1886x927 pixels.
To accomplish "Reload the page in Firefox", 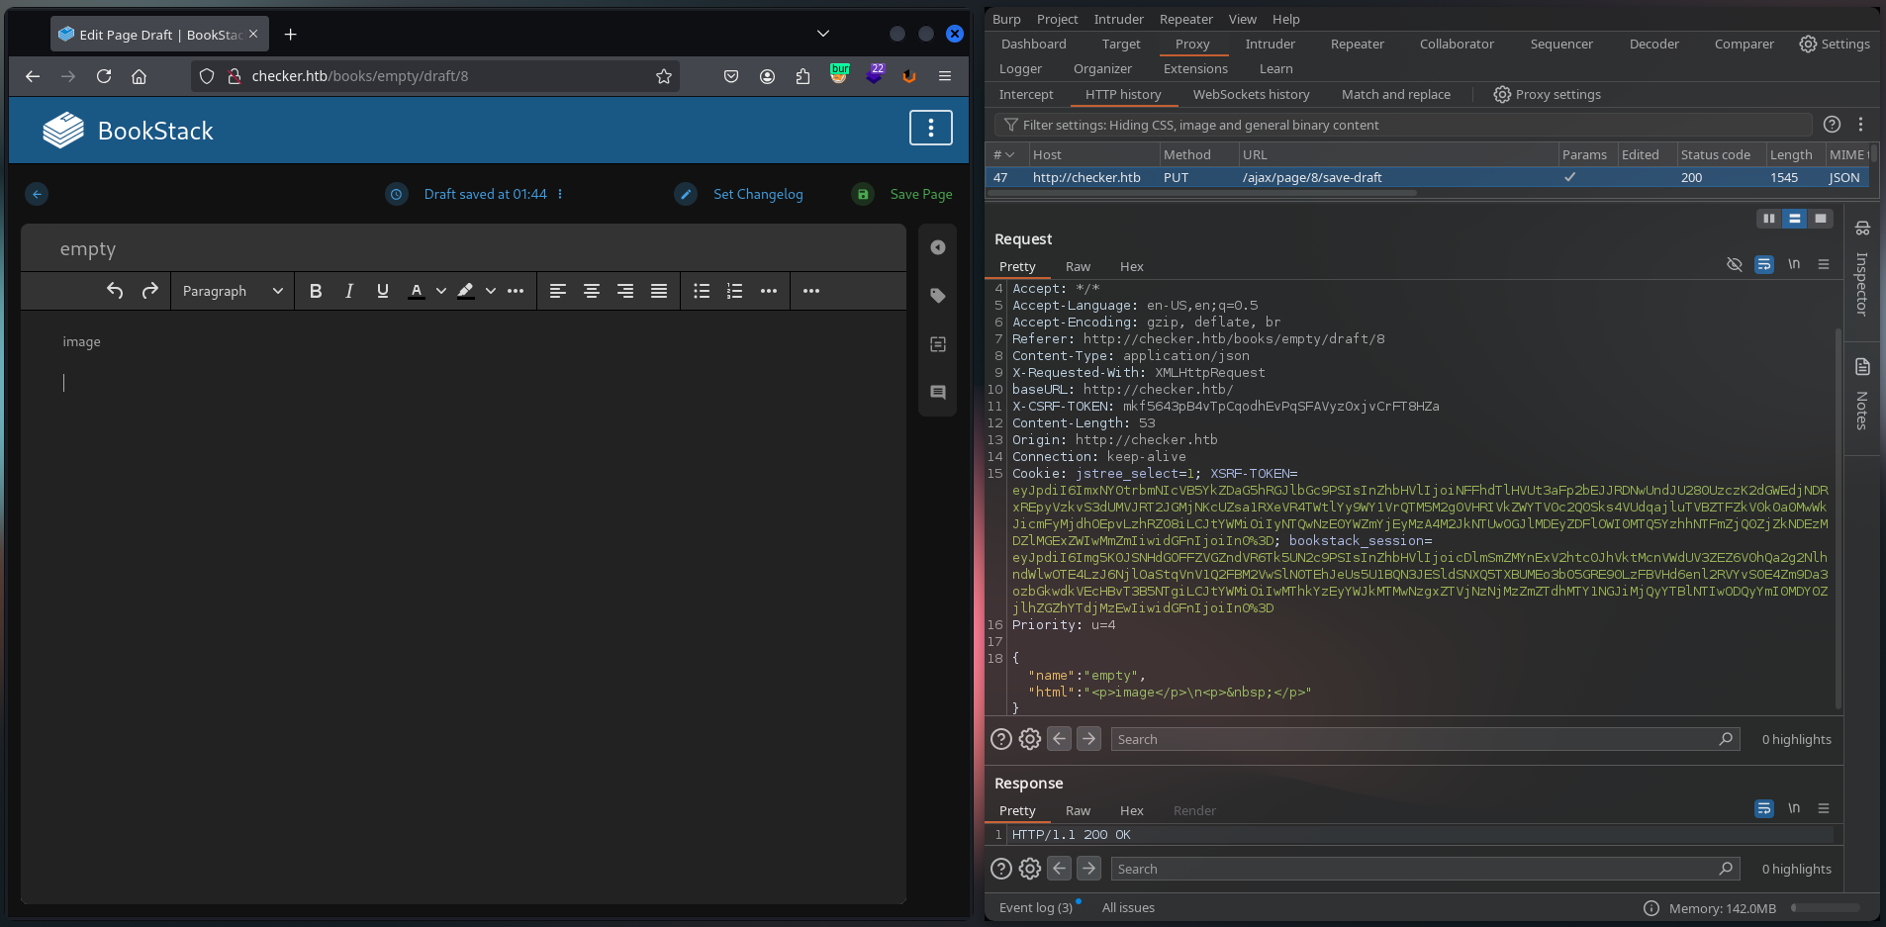I will [104, 76].
